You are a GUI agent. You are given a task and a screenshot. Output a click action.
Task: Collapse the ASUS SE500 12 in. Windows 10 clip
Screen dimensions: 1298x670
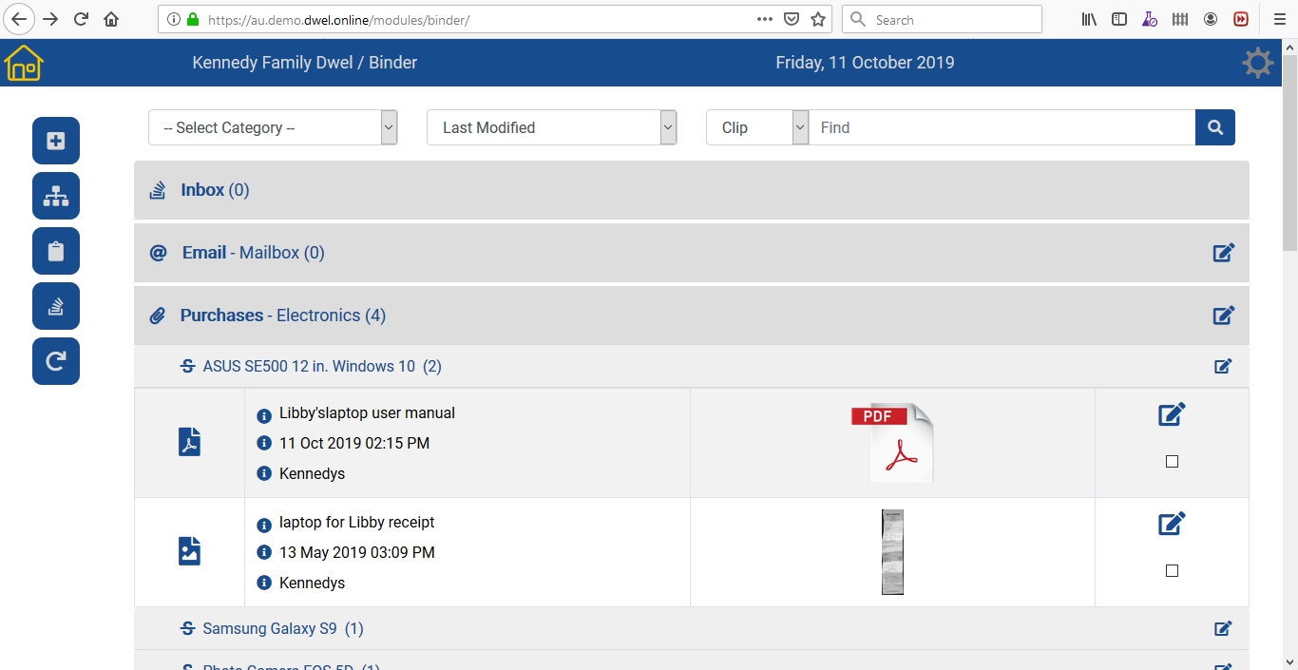click(691, 366)
